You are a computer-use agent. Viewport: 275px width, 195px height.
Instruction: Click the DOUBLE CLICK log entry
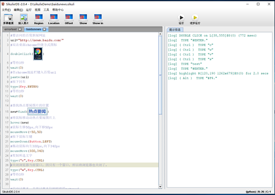tap(212, 36)
